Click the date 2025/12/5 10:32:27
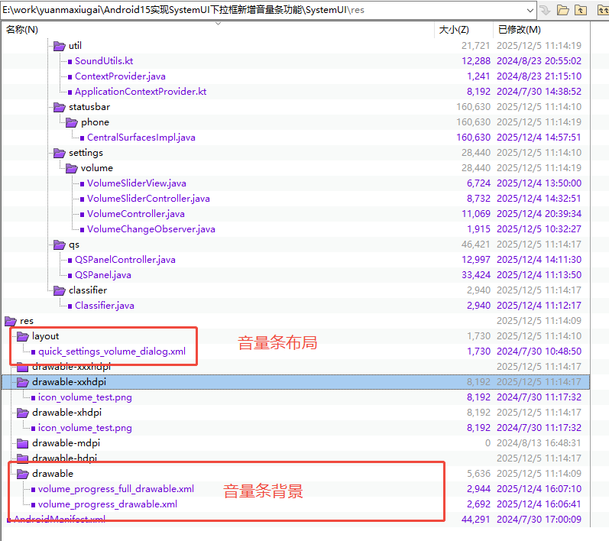This screenshot has height=541, width=609. 539,229
